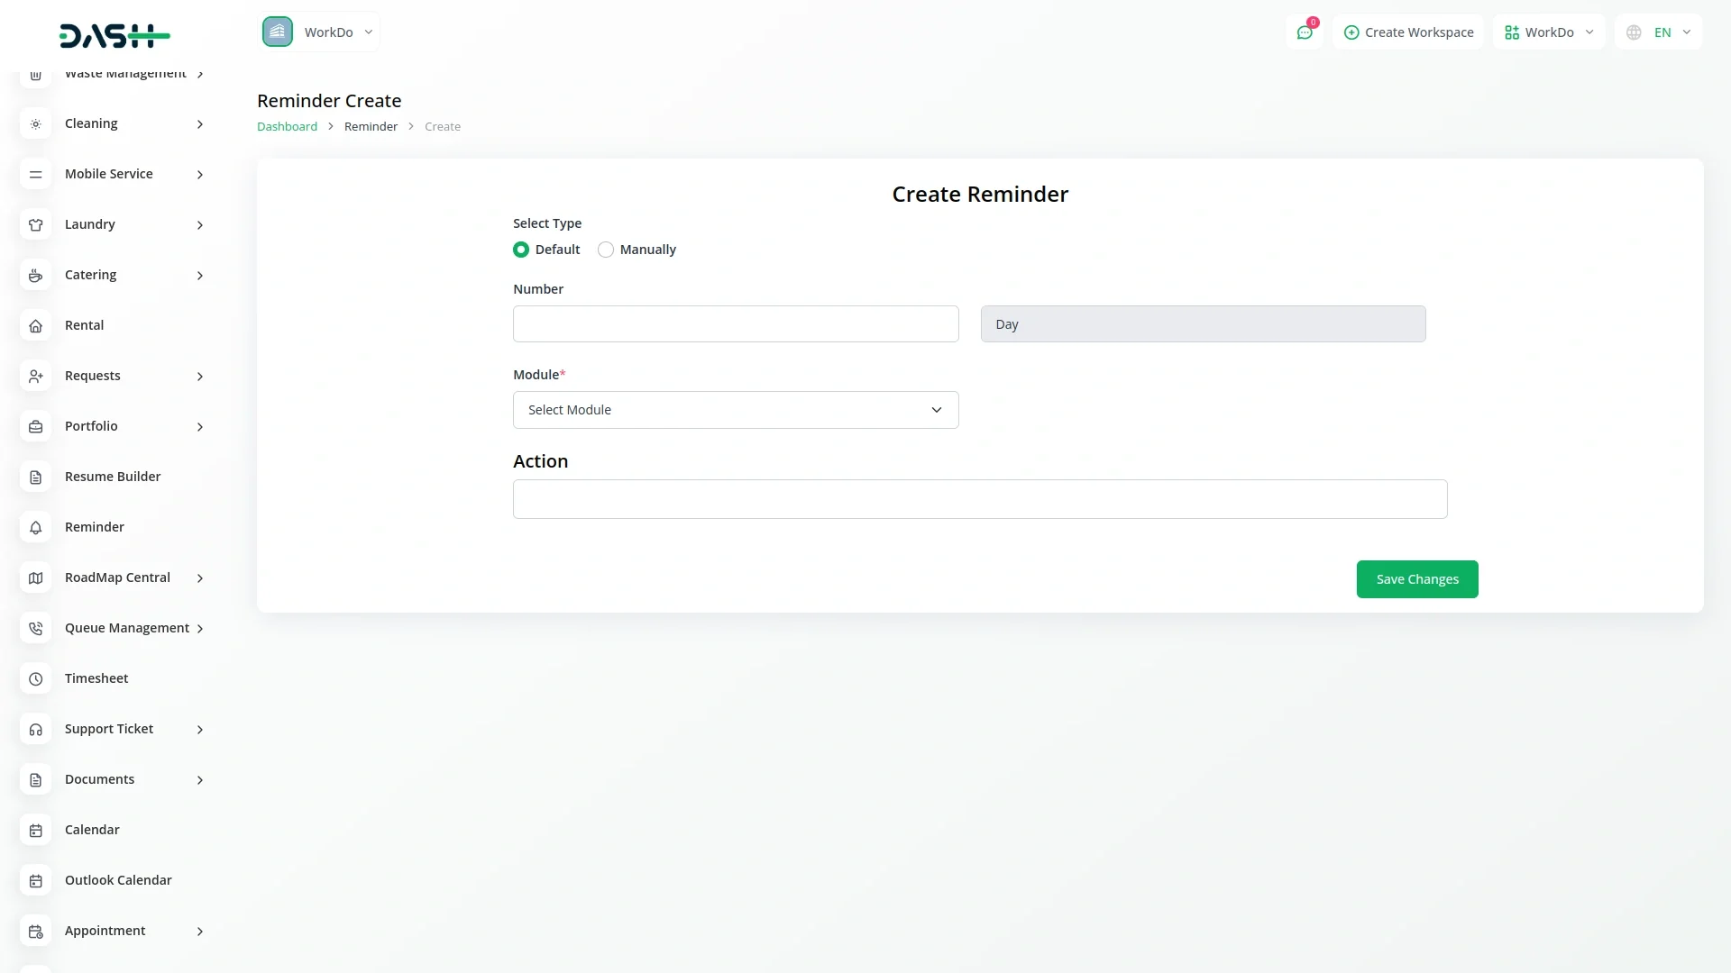Open the Calendar menu item

click(x=92, y=830)
